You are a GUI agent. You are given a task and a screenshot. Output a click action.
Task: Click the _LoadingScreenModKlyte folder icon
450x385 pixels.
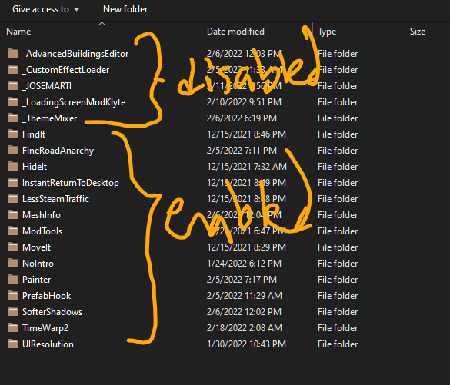[x=13, y=102]
